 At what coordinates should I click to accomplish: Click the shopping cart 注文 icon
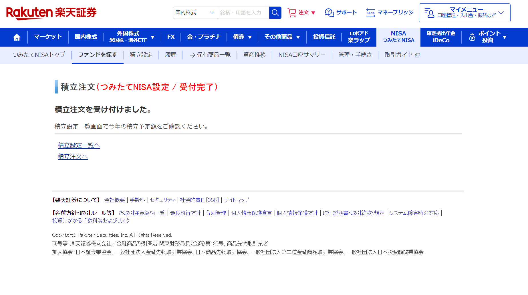[292, 13]
